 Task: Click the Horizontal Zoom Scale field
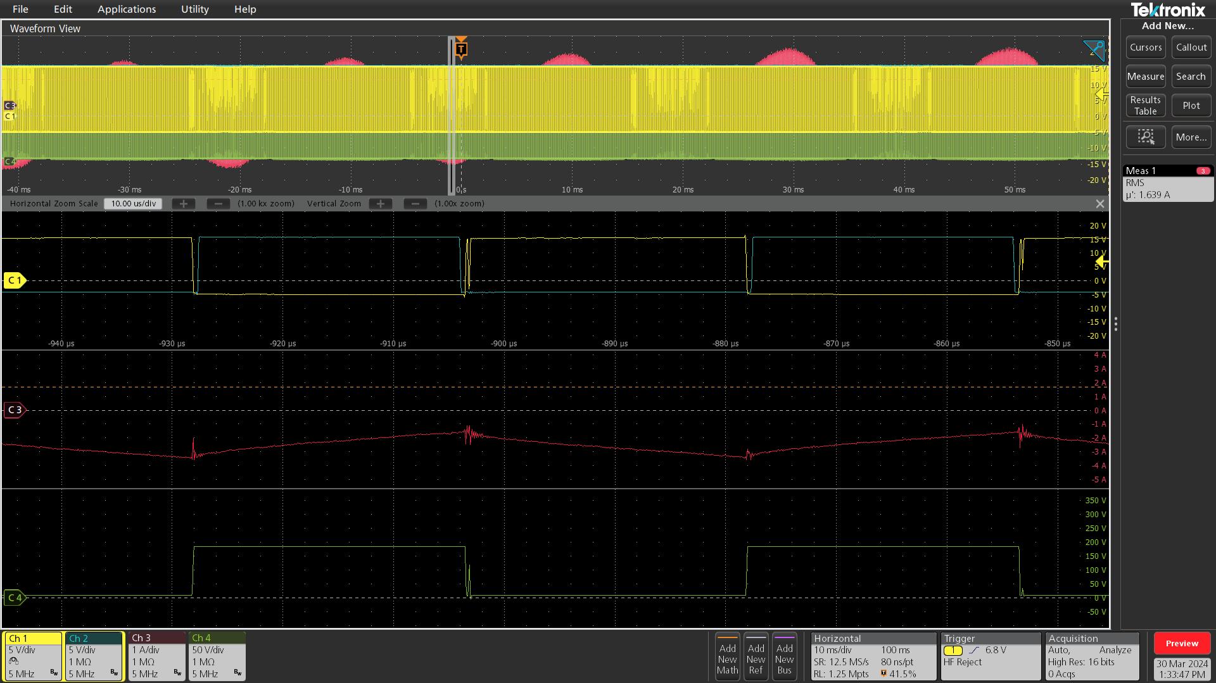coord(133,204)
